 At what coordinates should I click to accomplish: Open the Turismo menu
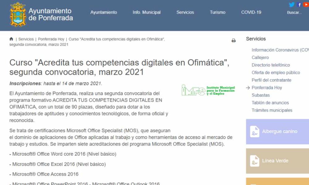[218, 12]
